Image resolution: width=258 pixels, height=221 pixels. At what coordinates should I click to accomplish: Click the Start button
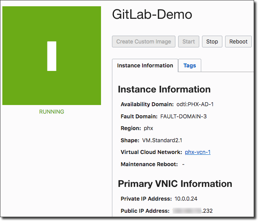tap(189, 42)
